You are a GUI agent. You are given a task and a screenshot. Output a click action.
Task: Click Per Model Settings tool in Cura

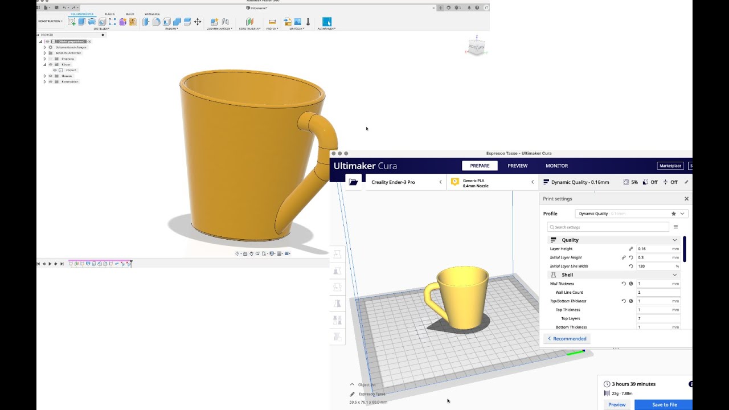[x=337, y=320]
